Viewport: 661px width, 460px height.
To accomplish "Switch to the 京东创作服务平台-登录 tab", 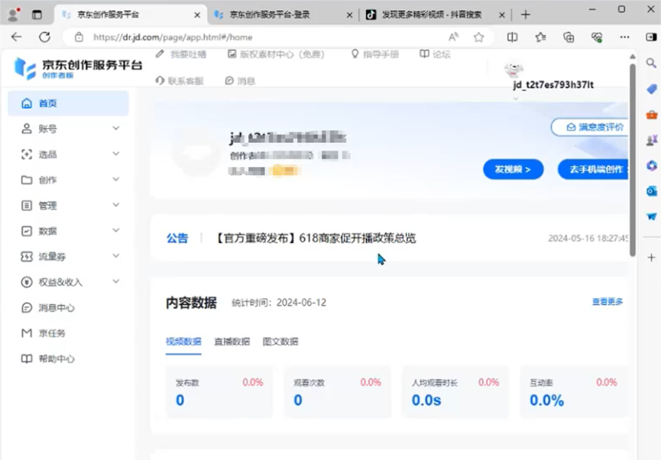I will (283, 15).
